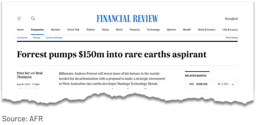256x125 pixels.
Task: Click the article headline about Forrest
Action: coord(112,54)
